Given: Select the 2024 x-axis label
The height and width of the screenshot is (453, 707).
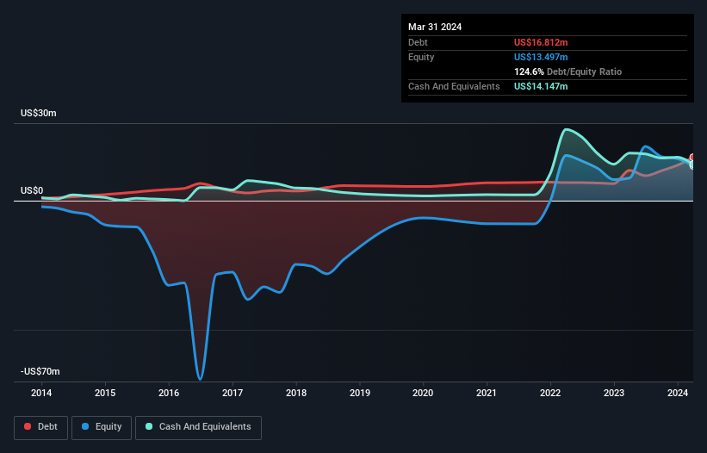Looking at the screenshot, I should (x=678, y=393).
